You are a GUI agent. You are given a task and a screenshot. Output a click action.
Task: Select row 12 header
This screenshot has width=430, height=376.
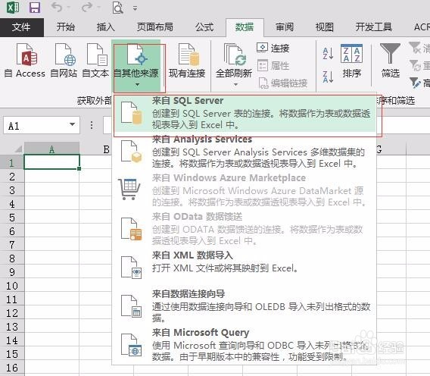[x=12, y=313]
